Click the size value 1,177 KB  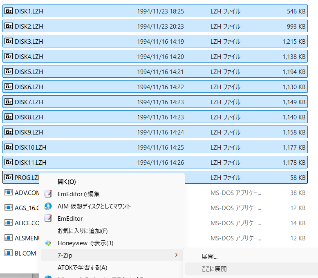point(294,147)
